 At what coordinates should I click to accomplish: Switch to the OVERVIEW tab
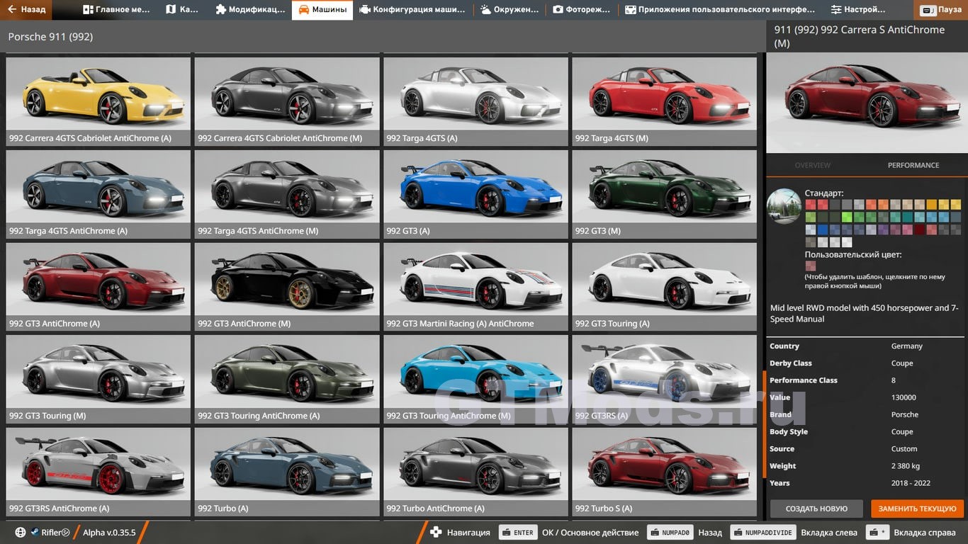point(812,165)
